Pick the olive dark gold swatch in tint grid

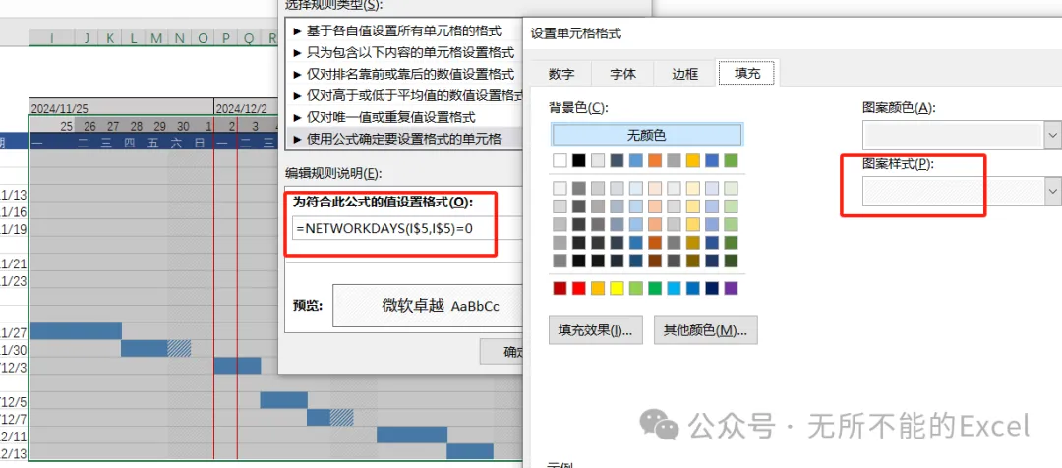pyautogui.click(x=692, y=261)
